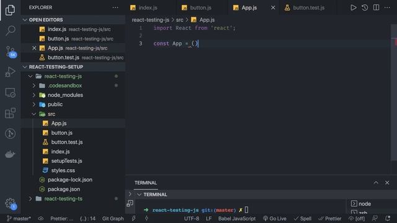397x223 pixels.
Task: Open the Explorer view in activity bar
Action: click(10, 10)
